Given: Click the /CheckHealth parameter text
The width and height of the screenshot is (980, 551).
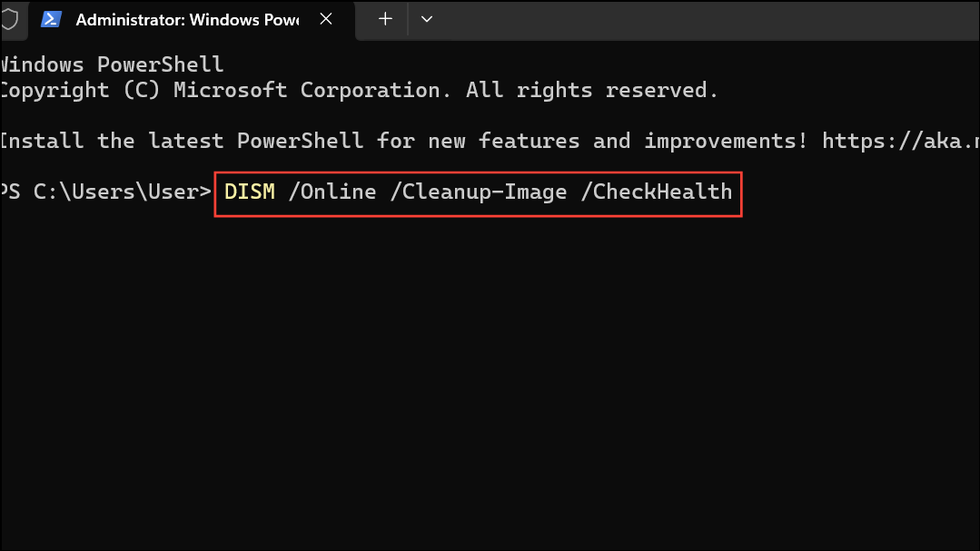Looking at the screenshot, I should (x=657, y=192).
